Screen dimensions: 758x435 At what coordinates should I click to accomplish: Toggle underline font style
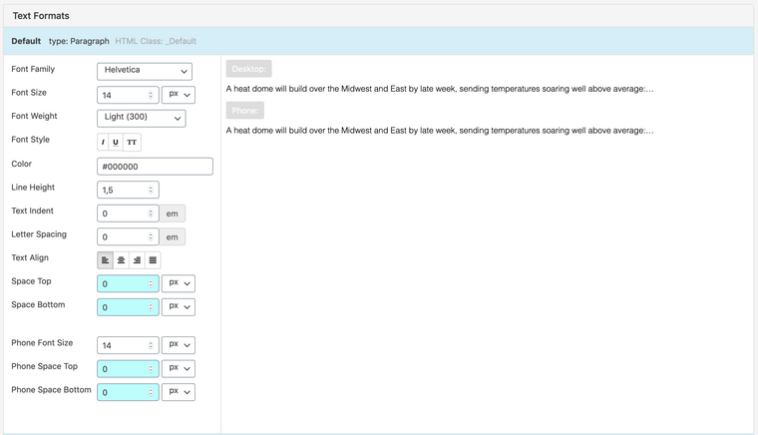coord(116,143)
